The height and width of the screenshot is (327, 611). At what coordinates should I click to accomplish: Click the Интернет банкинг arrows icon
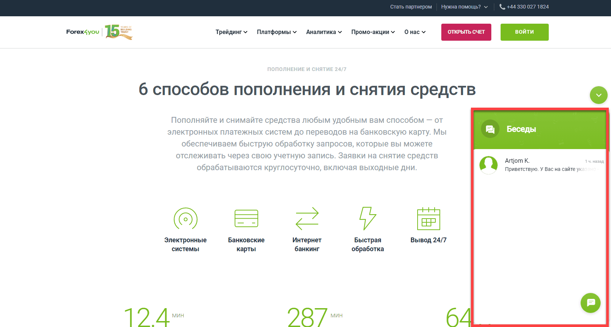pyautogui.click(x=307, y=219)
